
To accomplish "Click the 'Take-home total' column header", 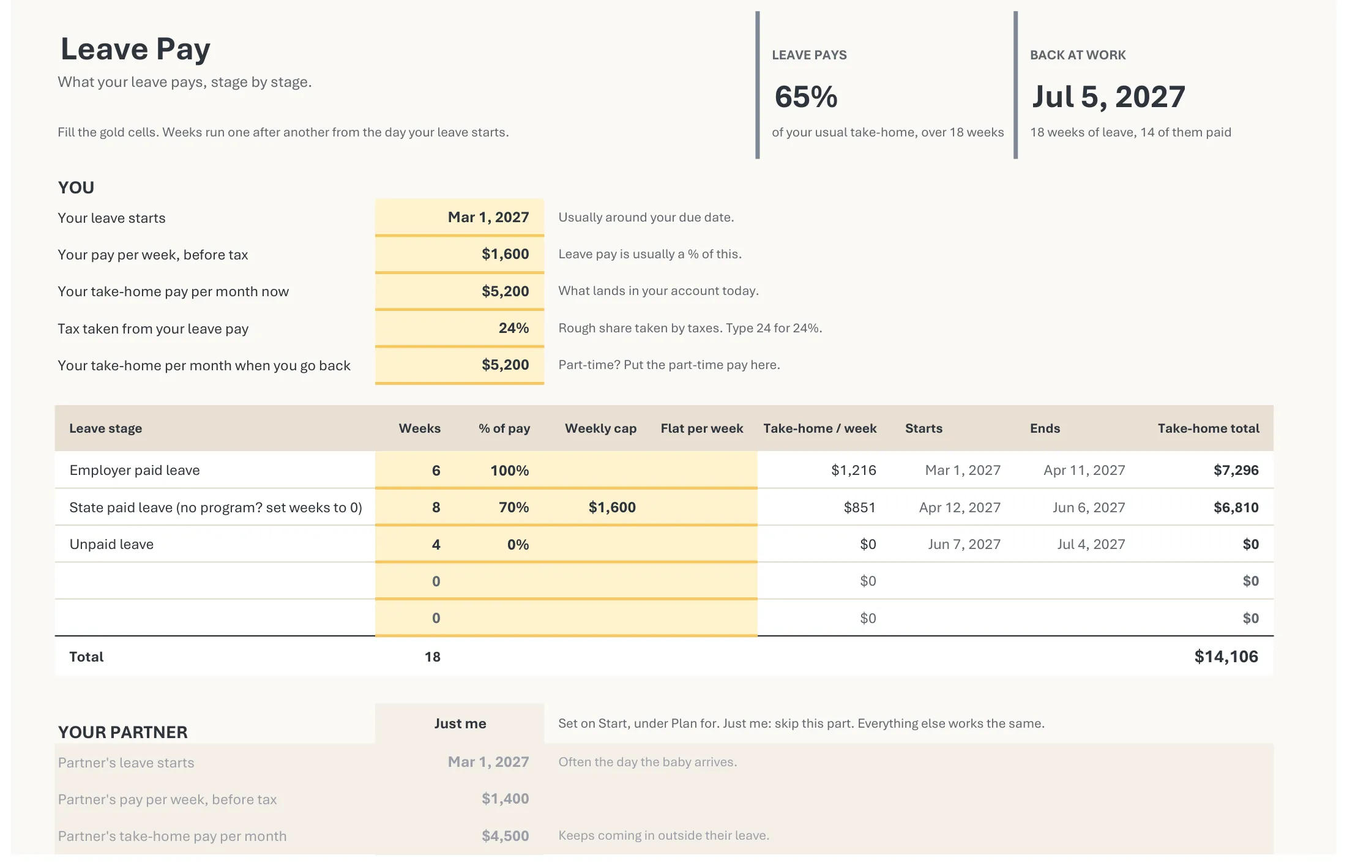I will tap(1208, 428).
